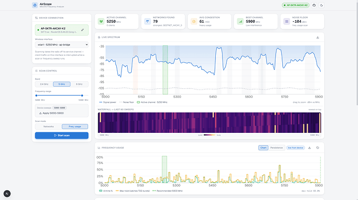The image size is (358, 200).
Task: Click the -104 noise floor value
Action: (297, 21)
